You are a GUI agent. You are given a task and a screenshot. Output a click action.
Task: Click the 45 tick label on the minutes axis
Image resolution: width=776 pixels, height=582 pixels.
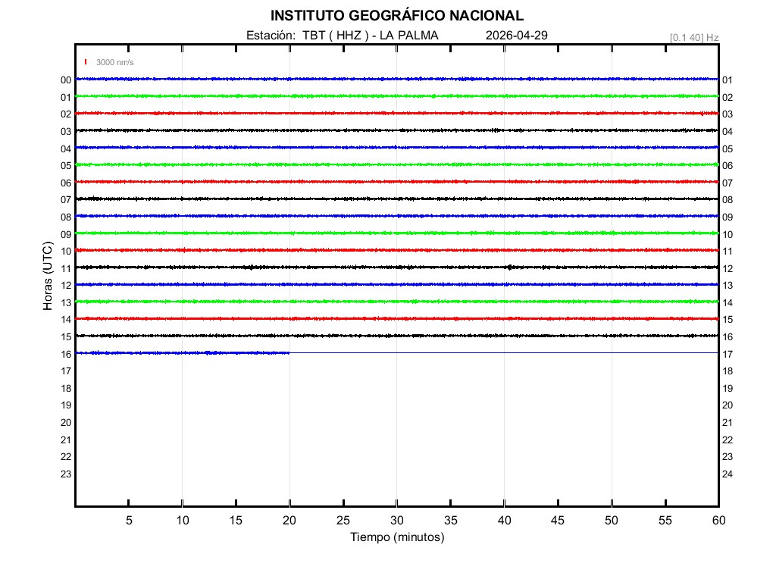pyautogui.click(x=557, y=520)
